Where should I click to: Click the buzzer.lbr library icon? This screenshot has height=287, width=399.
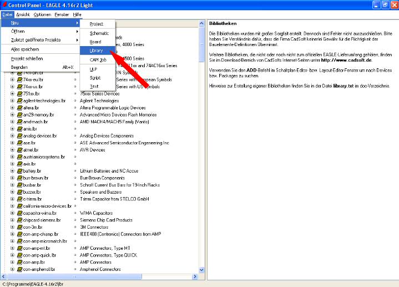point(19,192)
